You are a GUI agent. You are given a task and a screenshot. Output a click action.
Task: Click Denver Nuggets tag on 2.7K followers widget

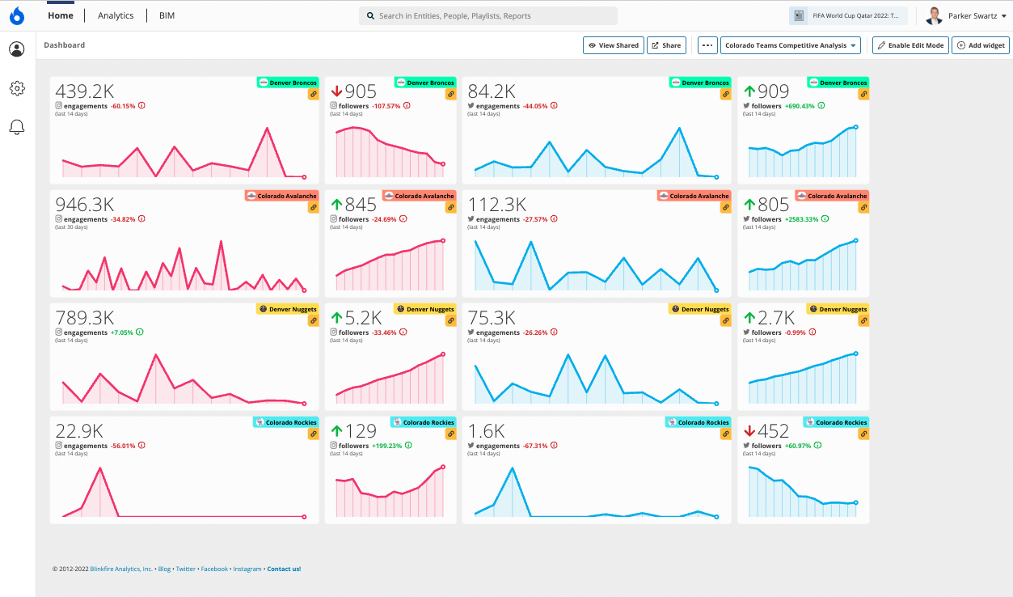point(838,309)
